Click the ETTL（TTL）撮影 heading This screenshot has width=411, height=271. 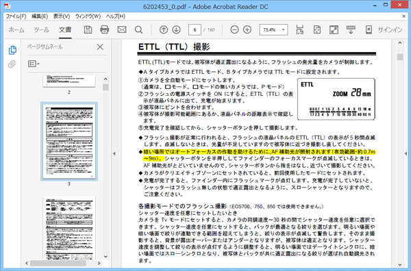[174, 47]
